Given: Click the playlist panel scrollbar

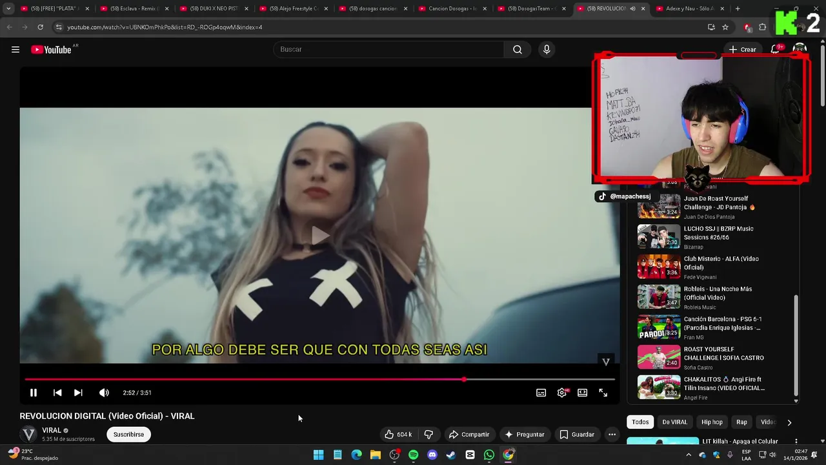Looking at the screenshot, I should tap(796, 346).
